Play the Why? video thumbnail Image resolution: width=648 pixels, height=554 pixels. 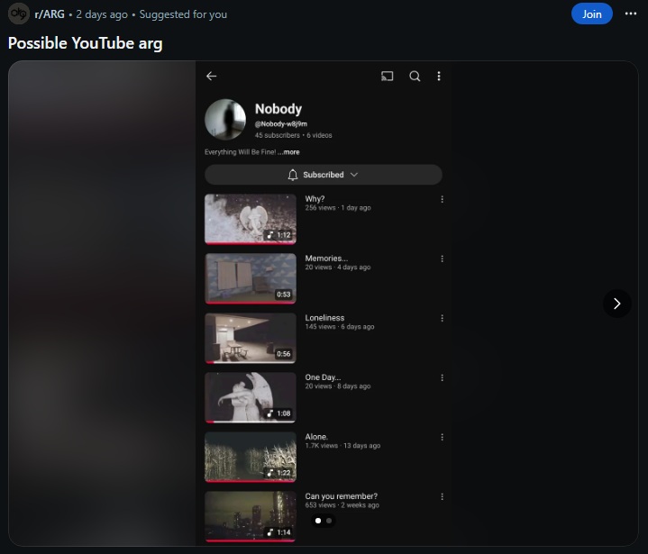click(251, 219)
